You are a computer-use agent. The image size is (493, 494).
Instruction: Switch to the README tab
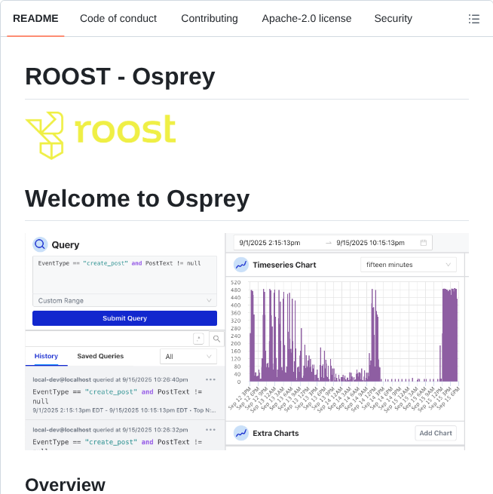[x=35, y=18]
